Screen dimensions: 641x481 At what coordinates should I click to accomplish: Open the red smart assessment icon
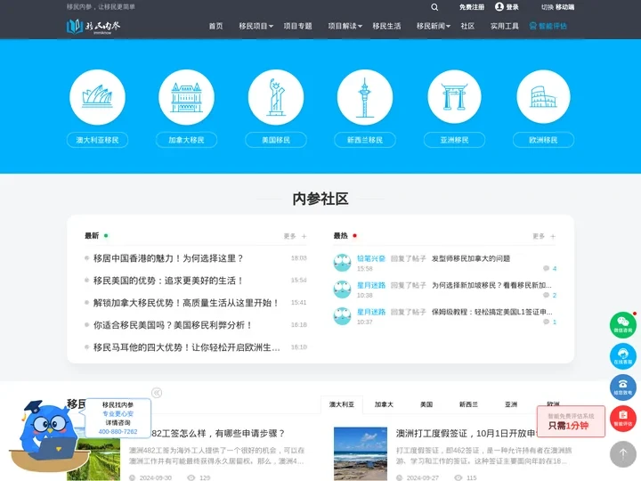click(x=623, y=419)
